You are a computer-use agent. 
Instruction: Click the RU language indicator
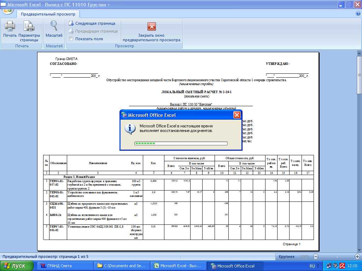click(312, 266)
